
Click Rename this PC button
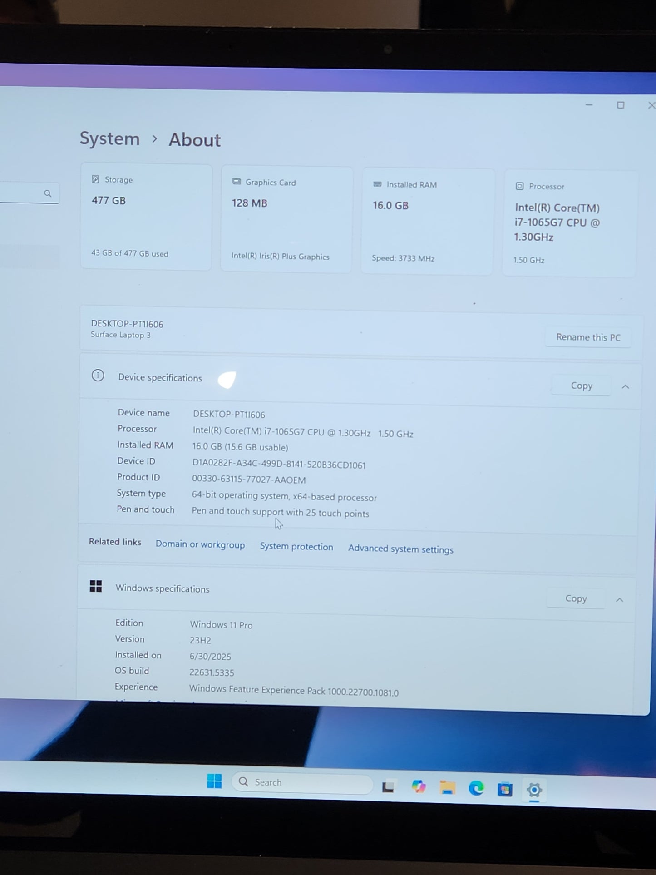click(x=588, y=337)
